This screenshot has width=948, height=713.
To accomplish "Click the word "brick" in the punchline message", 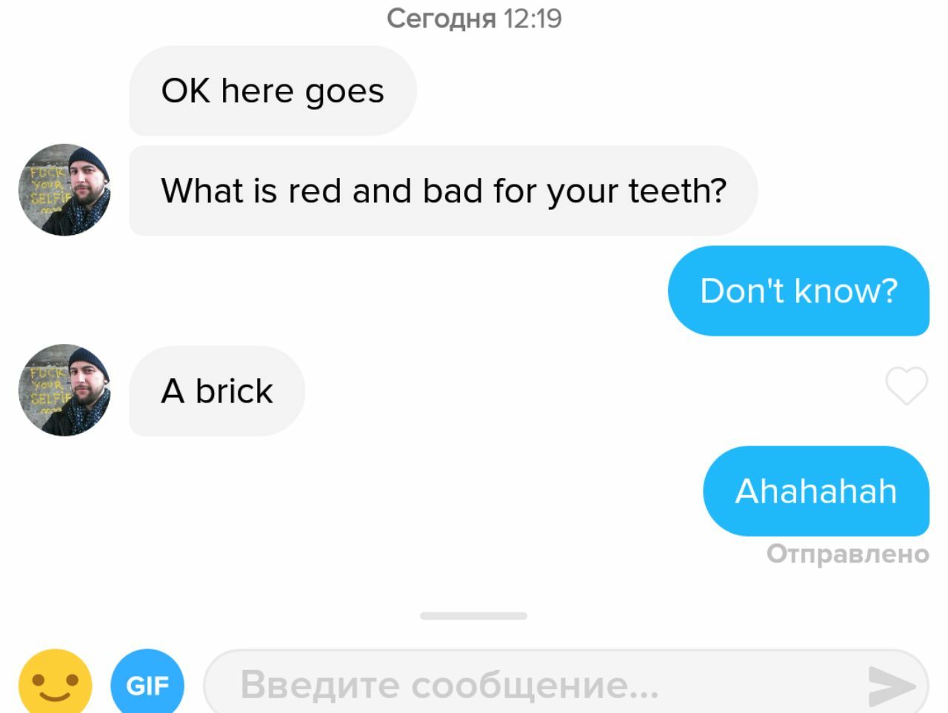I will click(x=234, y=391).
